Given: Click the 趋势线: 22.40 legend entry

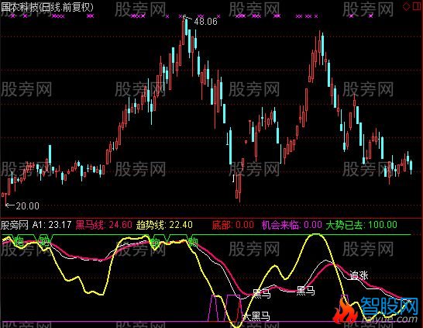Looking at the screenshot, I should (164, 225).
